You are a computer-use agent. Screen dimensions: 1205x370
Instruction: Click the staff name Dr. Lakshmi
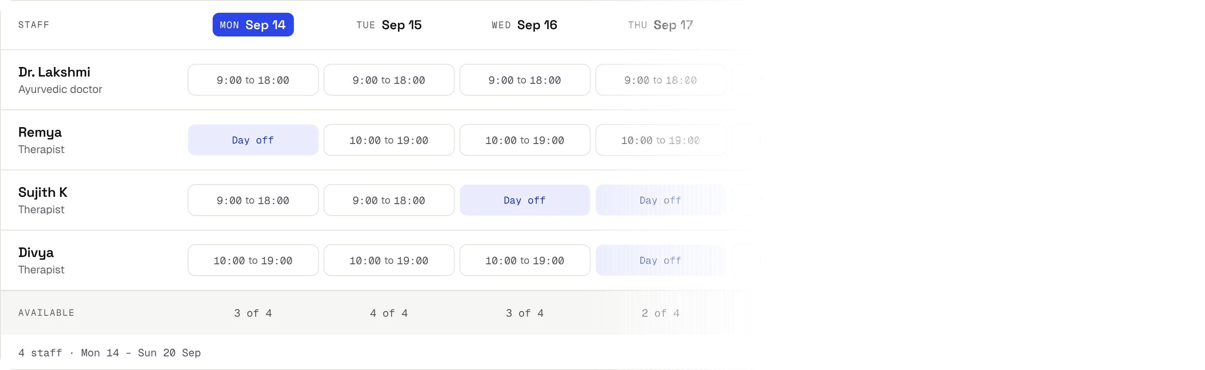click(54, 72)
